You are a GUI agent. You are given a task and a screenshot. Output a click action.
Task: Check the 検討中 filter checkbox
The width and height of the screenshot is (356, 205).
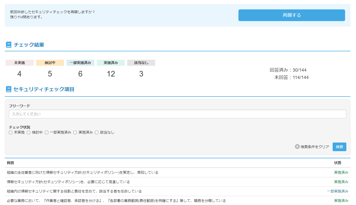pos(29,133)
